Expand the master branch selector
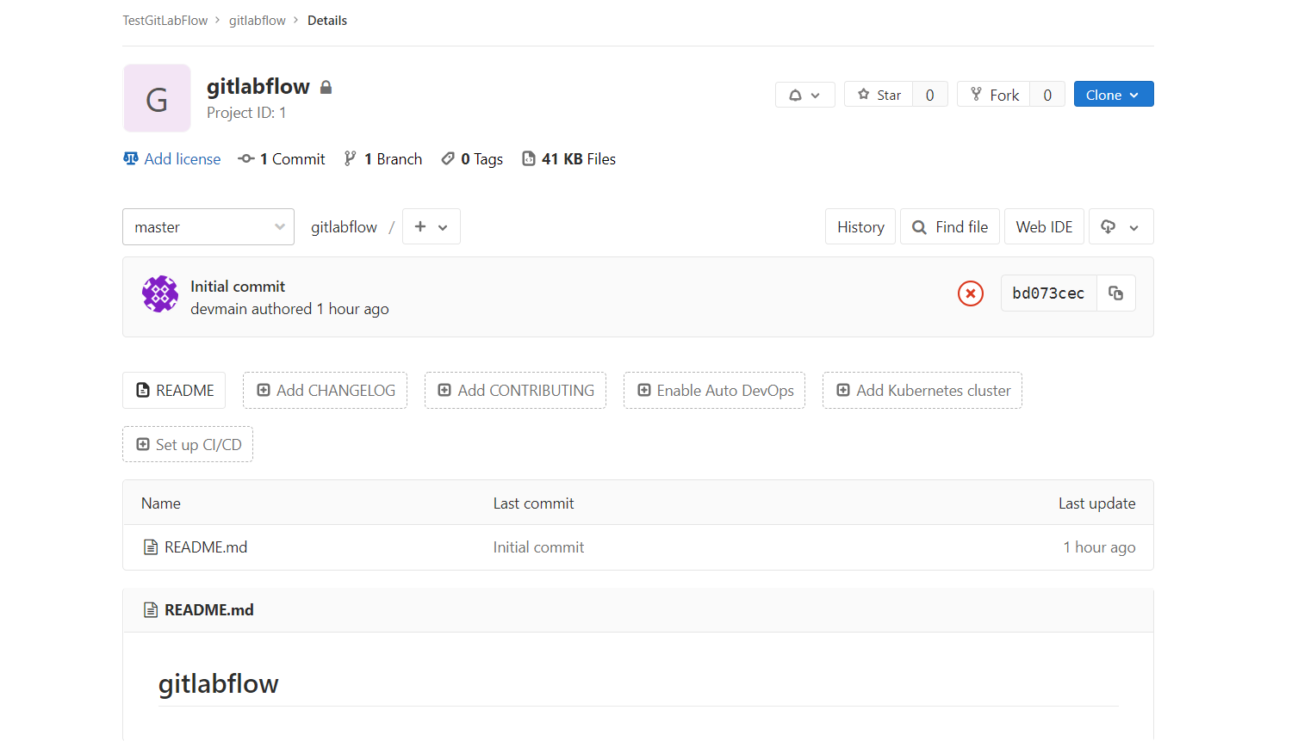The image size is (1298, 741). click(208, 226)
